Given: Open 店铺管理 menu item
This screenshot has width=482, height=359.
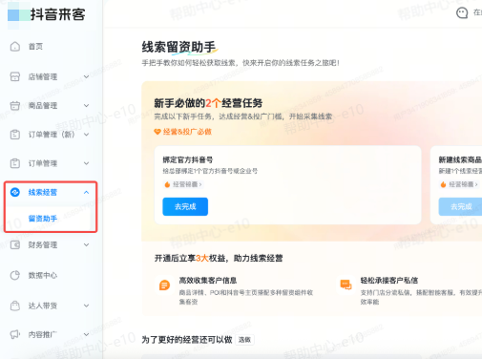Looking at the screenshot, I should tap(43, 76).
